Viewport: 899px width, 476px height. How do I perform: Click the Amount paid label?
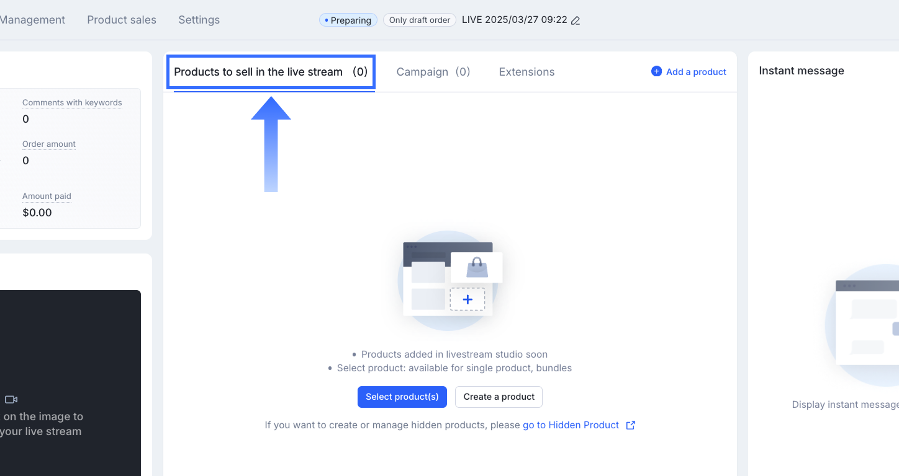(47, 196)
